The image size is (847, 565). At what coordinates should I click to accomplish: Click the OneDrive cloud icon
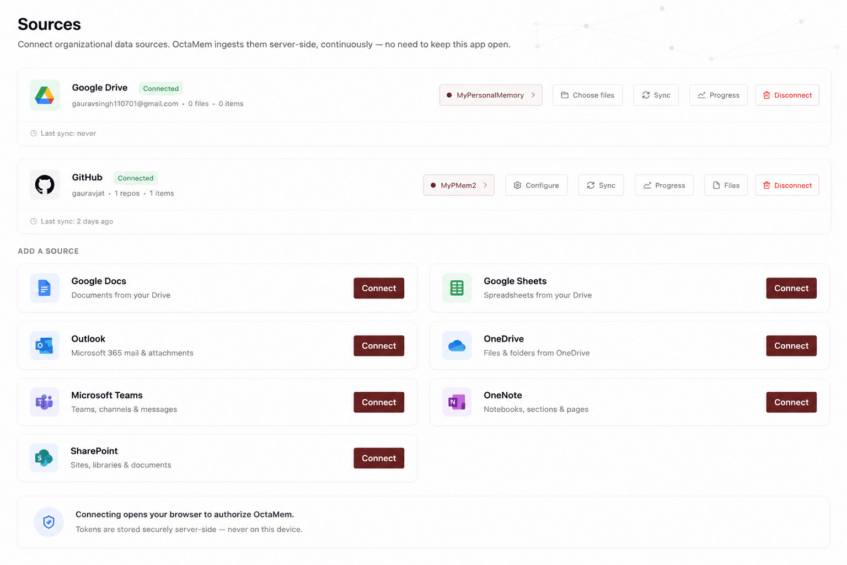click(457, 345)
